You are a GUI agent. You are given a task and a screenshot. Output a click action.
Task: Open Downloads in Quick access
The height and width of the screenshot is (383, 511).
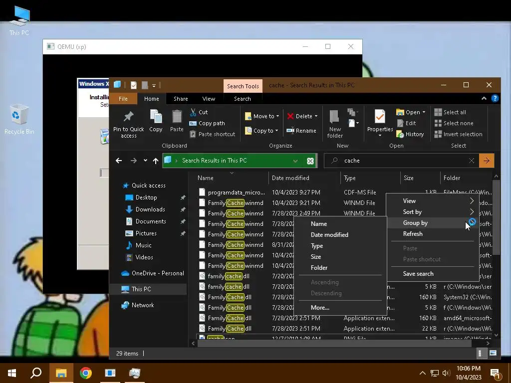tap(150, 209)
